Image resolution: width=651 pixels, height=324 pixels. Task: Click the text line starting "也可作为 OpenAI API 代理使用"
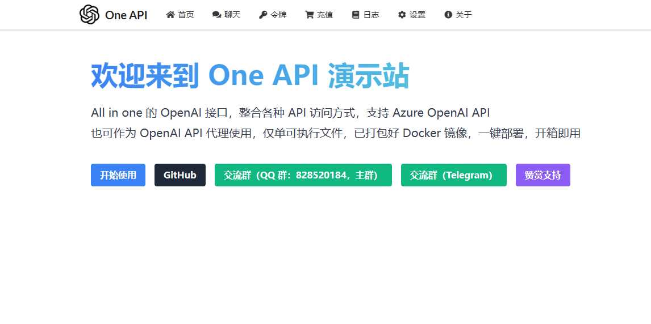(336, 134)
